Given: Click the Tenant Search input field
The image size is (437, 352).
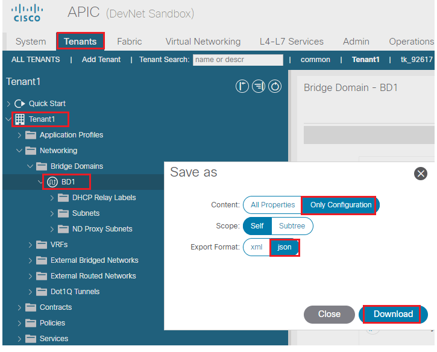Looking at the screenshot, I should click(x=237, y=60).
